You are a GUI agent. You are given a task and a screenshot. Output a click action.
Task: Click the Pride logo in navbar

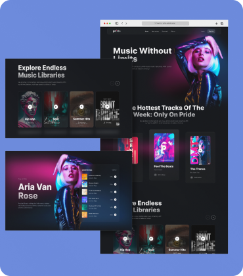117,31
